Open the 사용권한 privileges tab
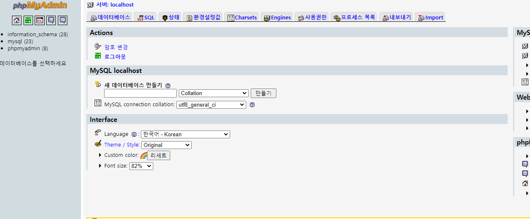530x219 pixels. pyautogui.click(x=312, y=17)
